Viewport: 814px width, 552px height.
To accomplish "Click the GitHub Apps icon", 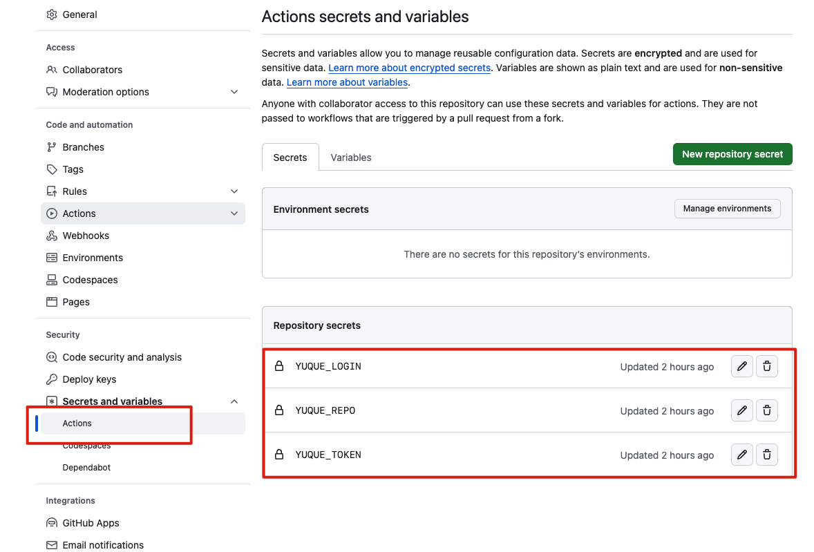I will [52, 522].
